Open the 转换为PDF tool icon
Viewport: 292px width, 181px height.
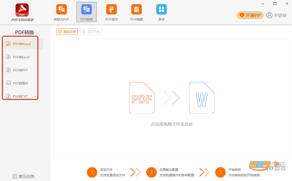[x=62, y=9]
